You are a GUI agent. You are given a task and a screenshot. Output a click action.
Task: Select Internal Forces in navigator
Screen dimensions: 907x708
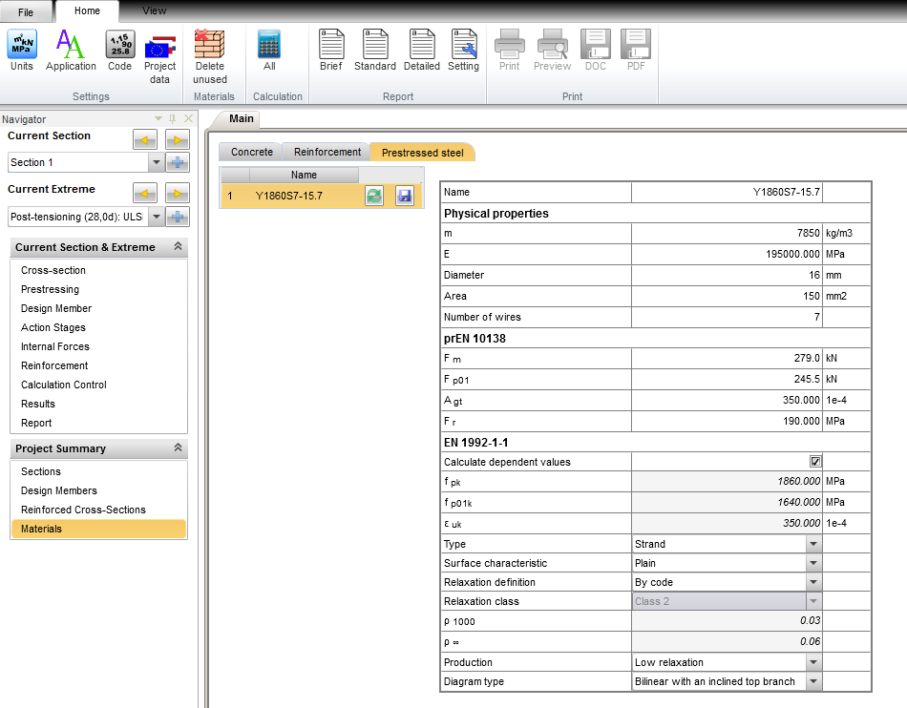[55, 346]
